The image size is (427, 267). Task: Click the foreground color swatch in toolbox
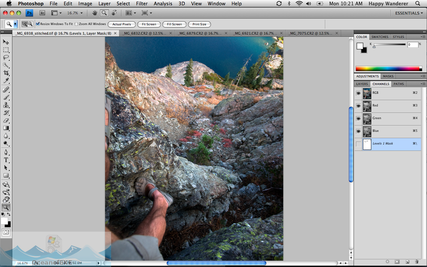[4, 221]
